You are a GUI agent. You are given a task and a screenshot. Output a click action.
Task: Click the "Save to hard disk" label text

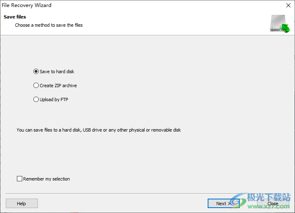click(57, 72)
